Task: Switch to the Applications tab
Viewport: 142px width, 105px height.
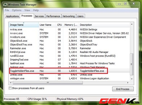Action: (x=12, y=16)
